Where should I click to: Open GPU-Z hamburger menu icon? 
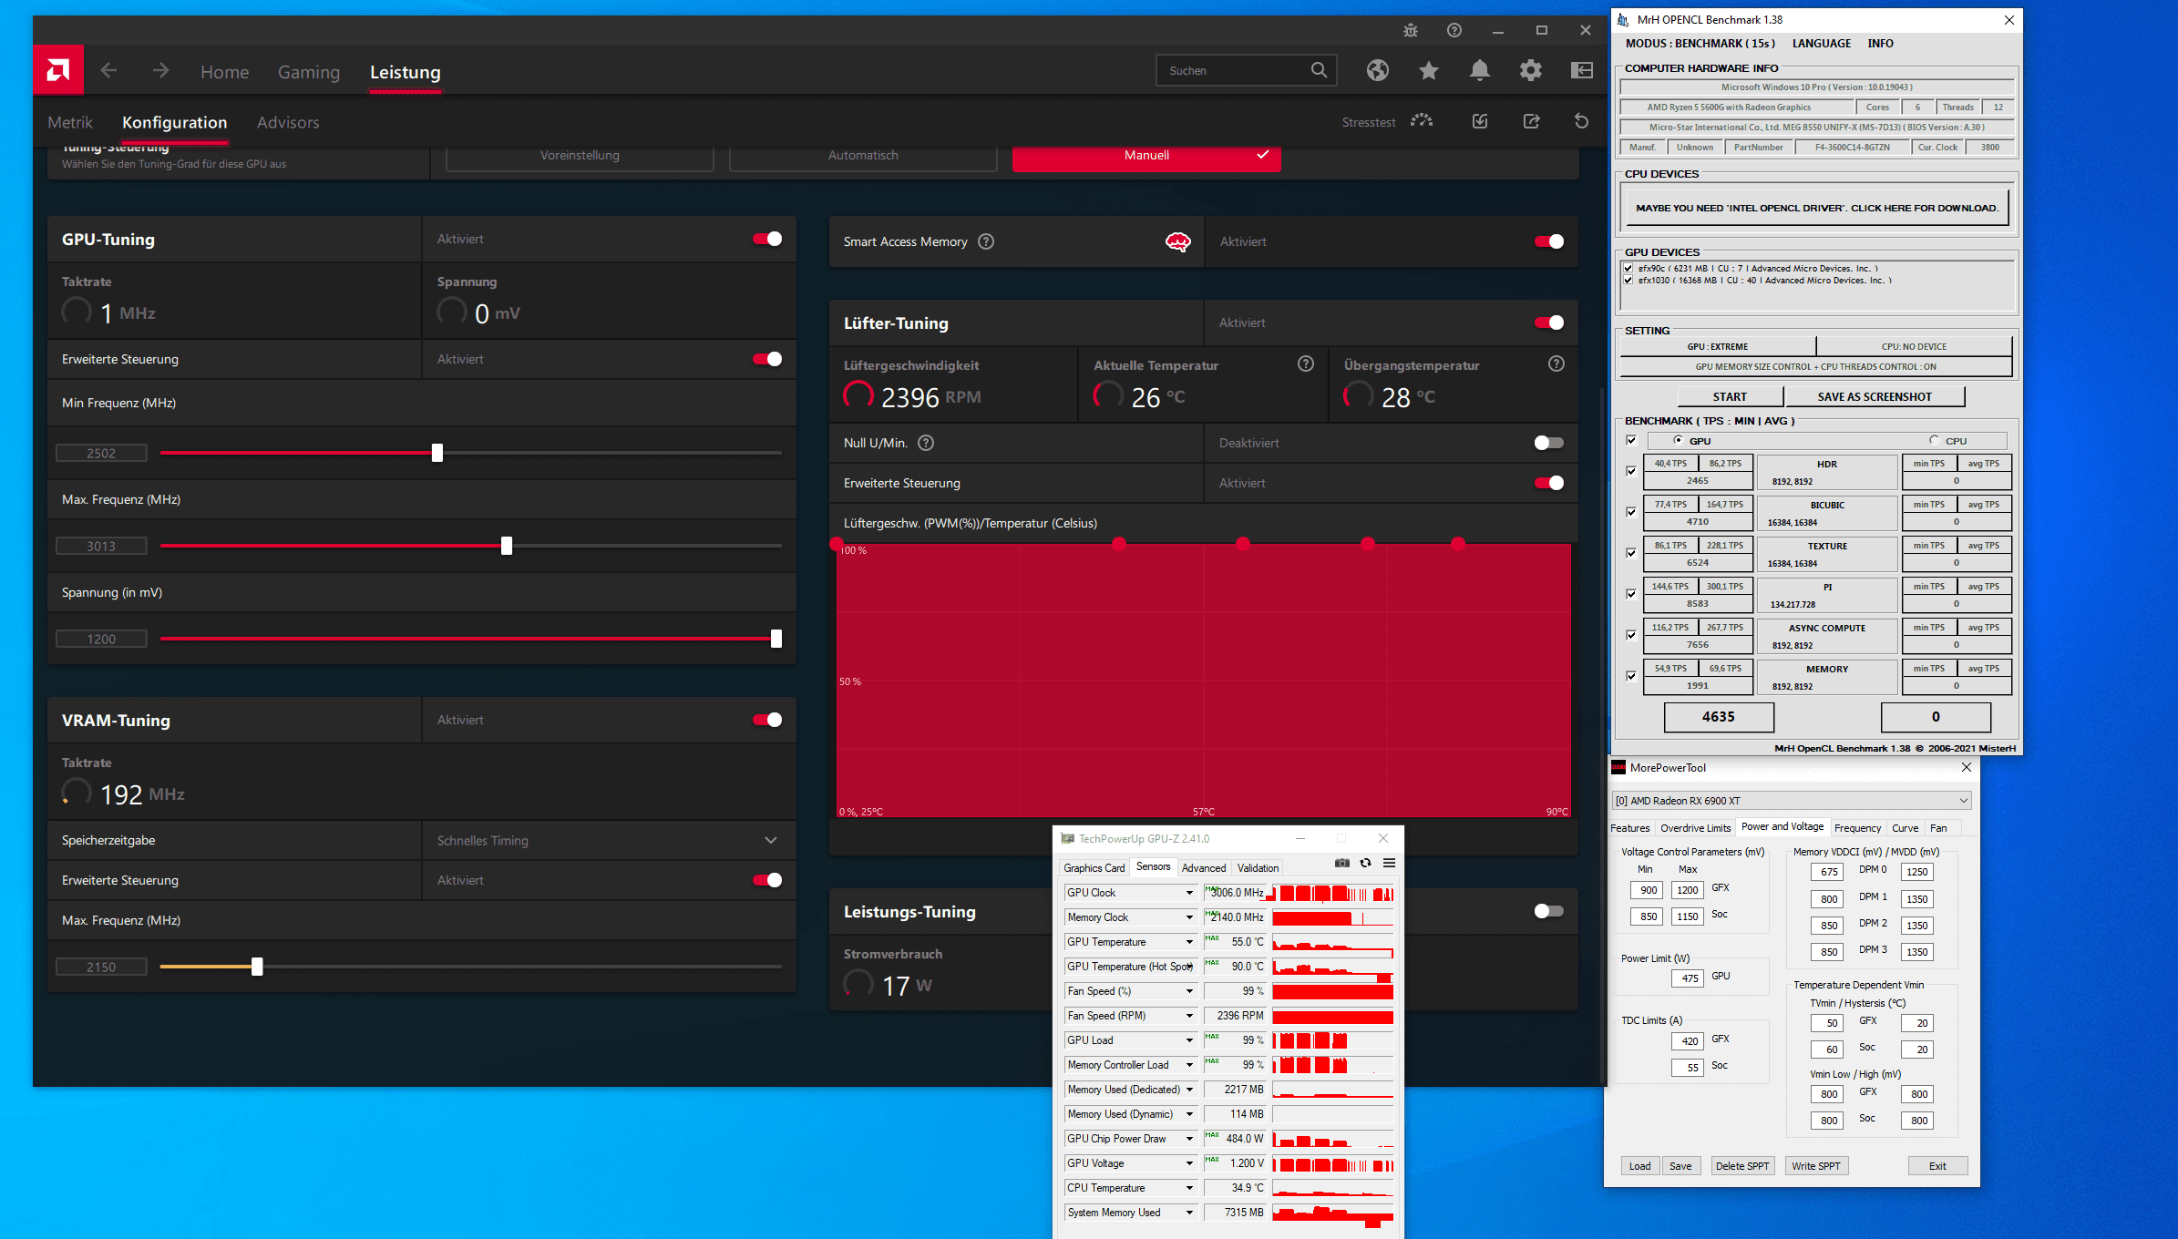pyautogui.click(x=1389, y=863)
